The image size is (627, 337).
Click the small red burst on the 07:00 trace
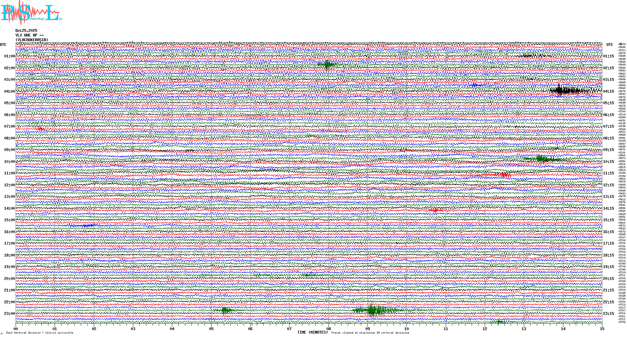[x=40, y=129]
